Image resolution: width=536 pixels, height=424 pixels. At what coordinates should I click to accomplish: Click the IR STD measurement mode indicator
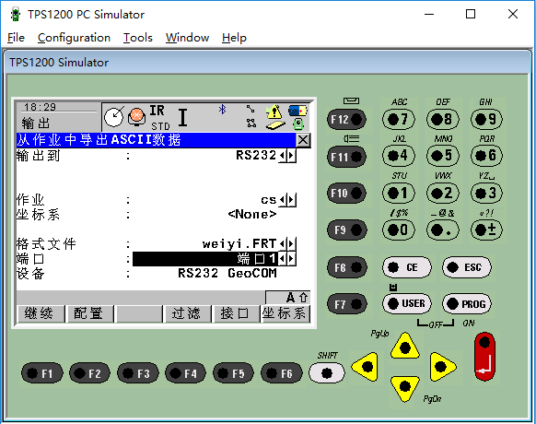pyautogui.click(x=159, y=118)
